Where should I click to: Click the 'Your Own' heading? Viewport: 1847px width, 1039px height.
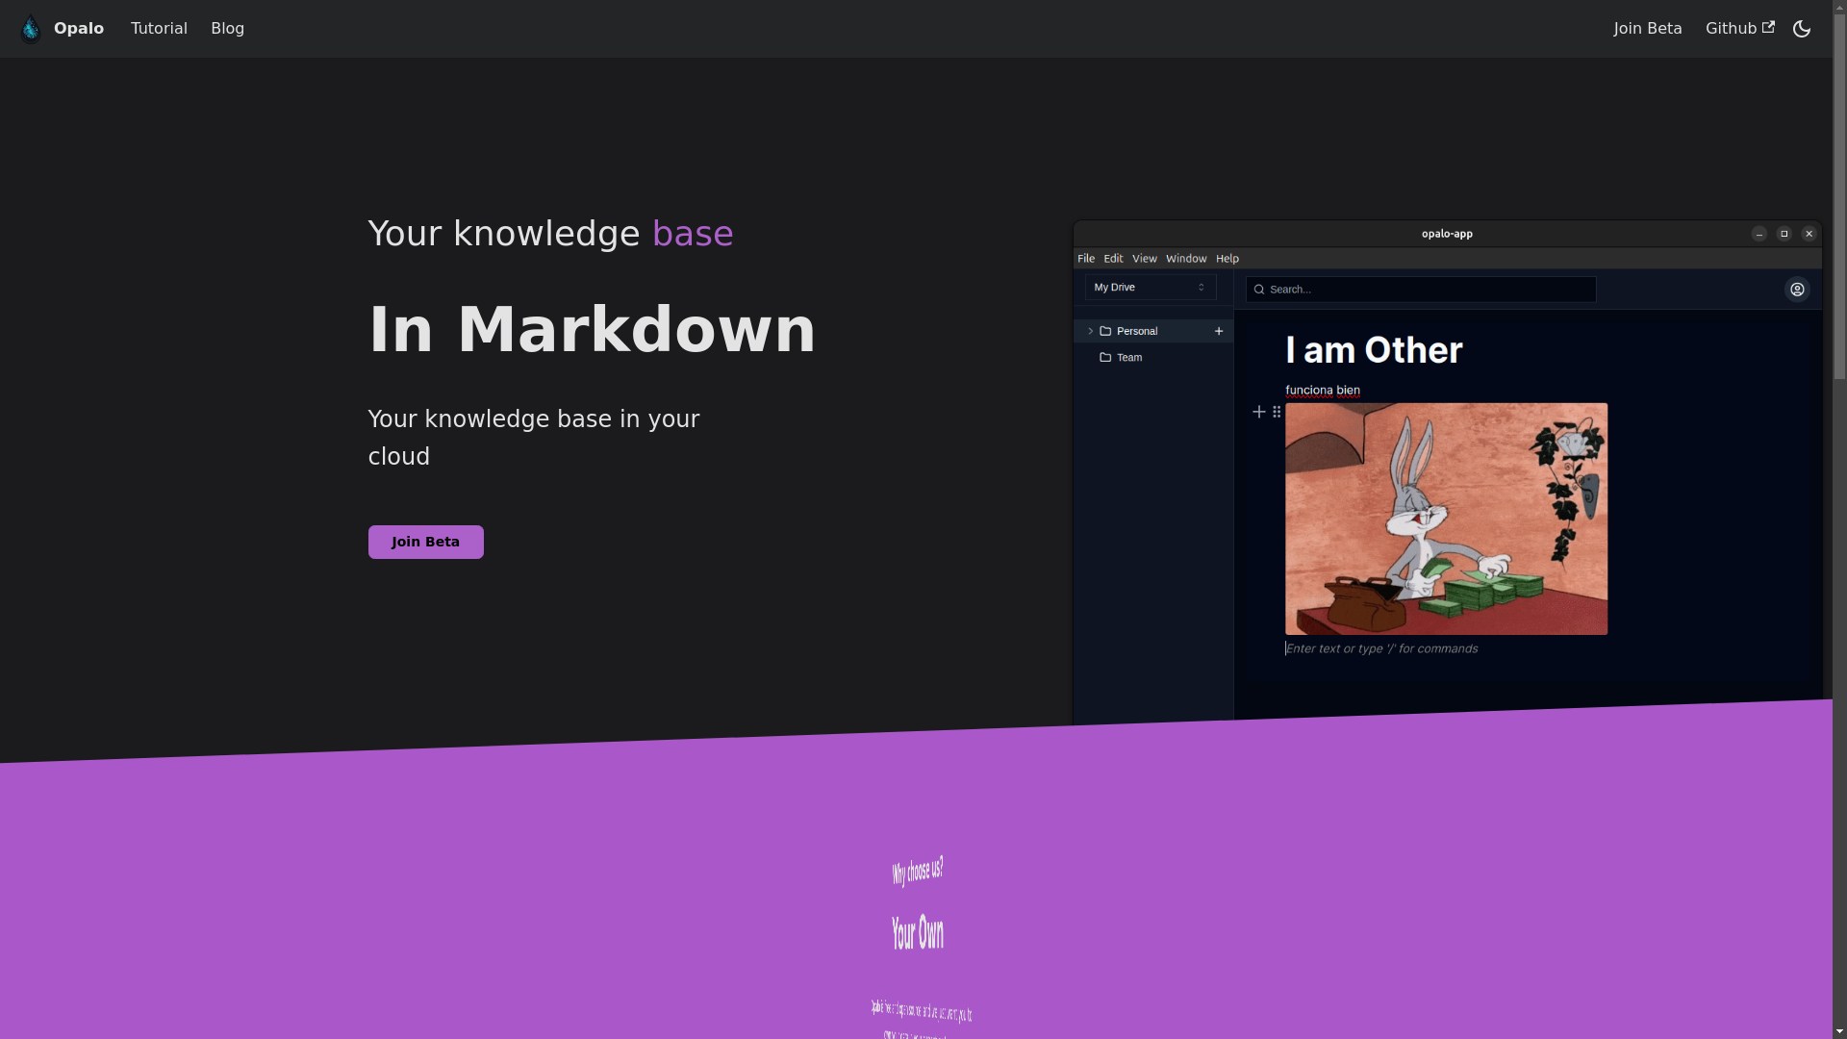pos(918,932)
